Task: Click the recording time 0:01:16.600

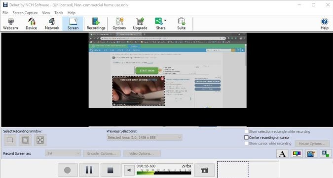Action: [x=146, y=166]
